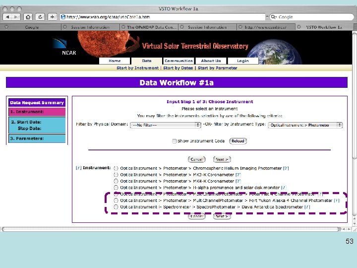Open the Home navigation tab
The image size is (357, 268).
[x=115, y=61]
